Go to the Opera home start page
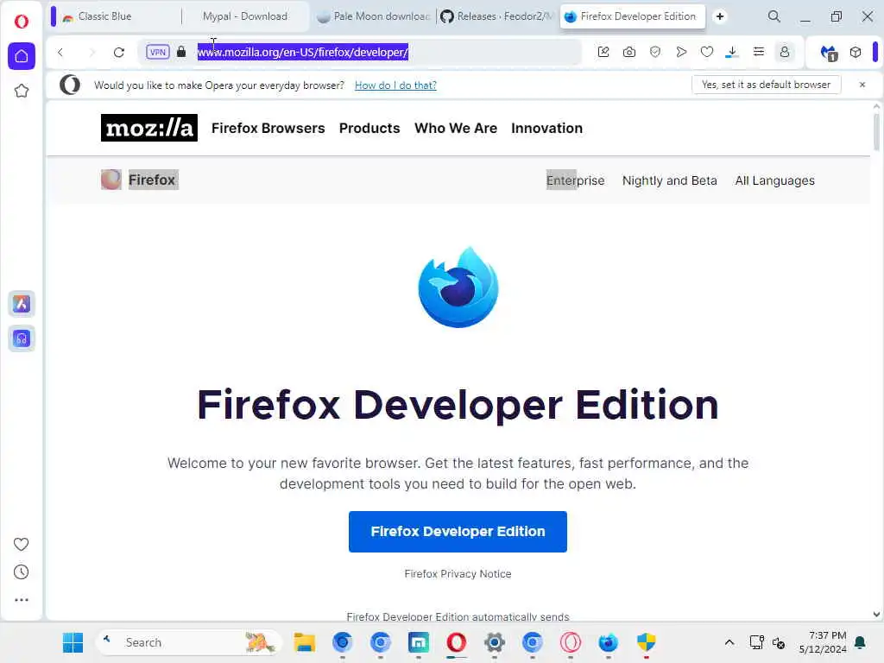Image resolution: width=884 pixels, height=663 pixels. [22, 56]
